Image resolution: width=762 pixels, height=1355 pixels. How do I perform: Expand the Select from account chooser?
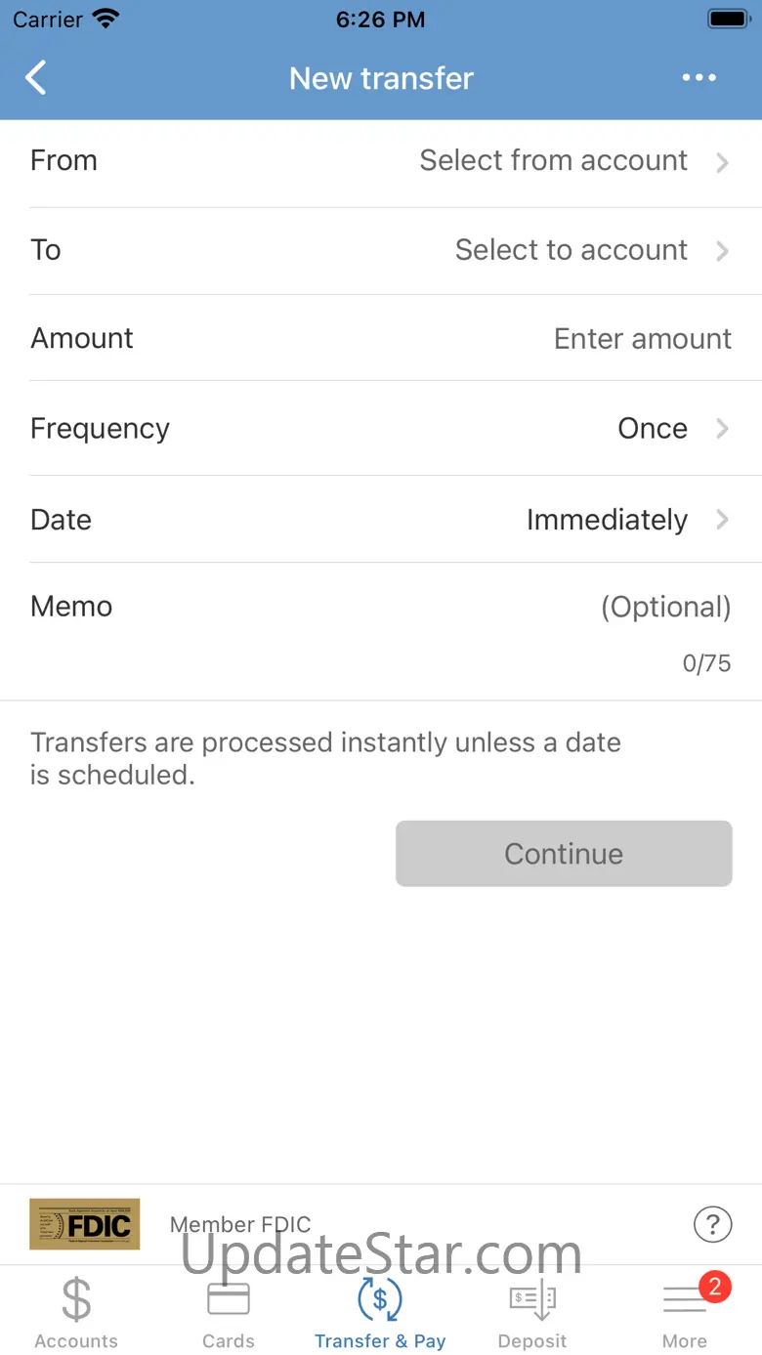[x=572, y=161]
